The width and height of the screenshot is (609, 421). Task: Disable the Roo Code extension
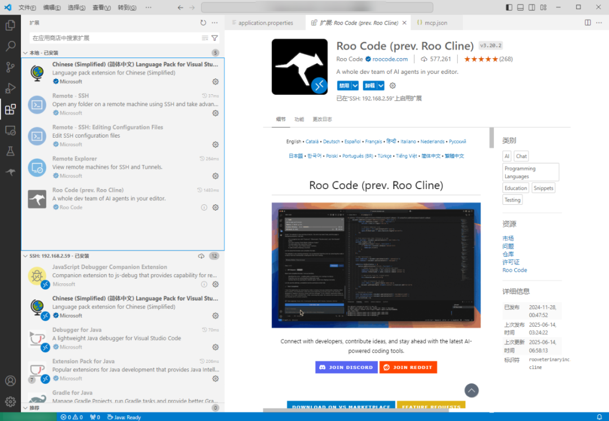tap(344, 86)
